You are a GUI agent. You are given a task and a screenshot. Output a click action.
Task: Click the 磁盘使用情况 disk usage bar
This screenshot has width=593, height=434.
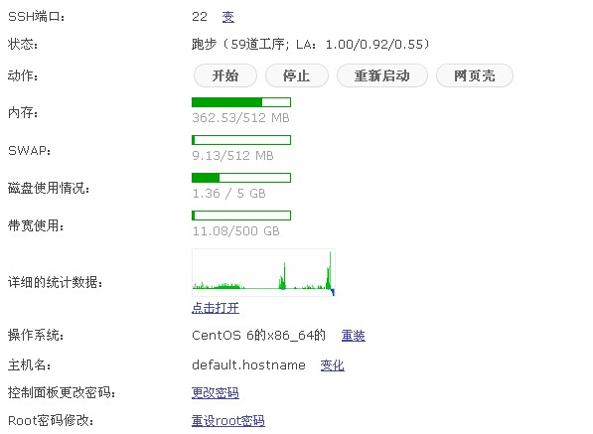(241, 178)
